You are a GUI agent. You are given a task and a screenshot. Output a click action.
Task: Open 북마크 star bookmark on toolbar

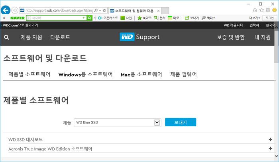(144, 18)
